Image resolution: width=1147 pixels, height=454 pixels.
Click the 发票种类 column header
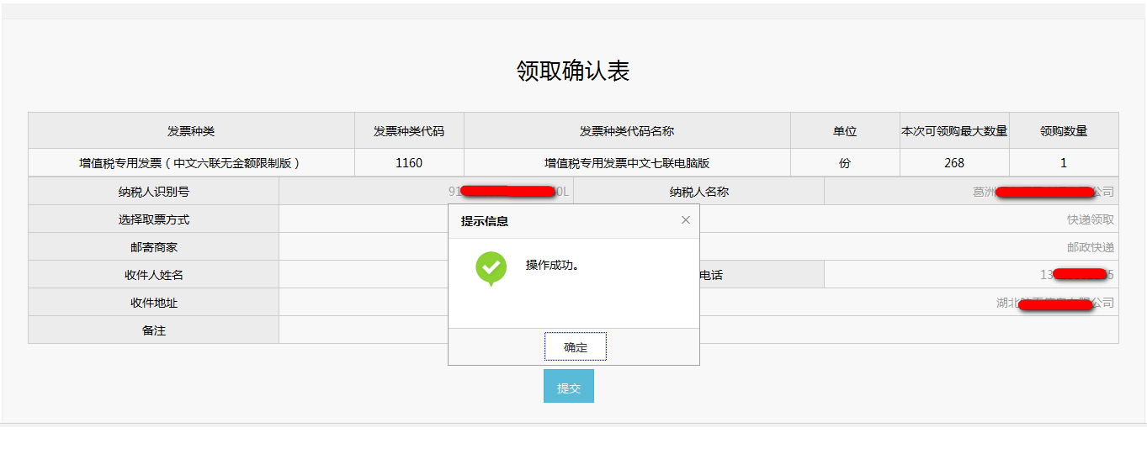pos(191,131)
